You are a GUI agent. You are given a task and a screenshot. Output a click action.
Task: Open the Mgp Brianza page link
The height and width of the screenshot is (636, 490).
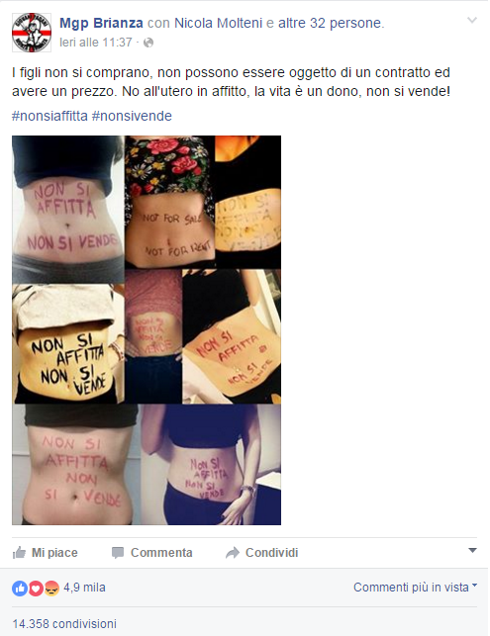point(101,23)
